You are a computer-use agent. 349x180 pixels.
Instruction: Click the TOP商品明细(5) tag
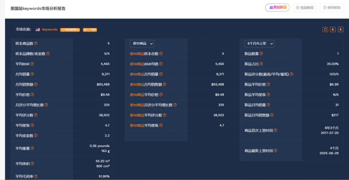[70, 30]
